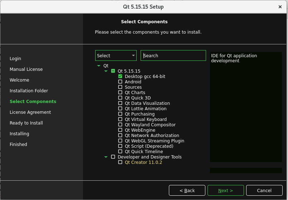
Task: Go back with the Back button
Action: pos(187,190)
